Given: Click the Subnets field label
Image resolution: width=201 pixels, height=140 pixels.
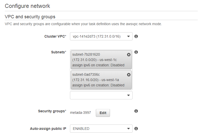Looking at the screenshot, I should click(59, 52).
